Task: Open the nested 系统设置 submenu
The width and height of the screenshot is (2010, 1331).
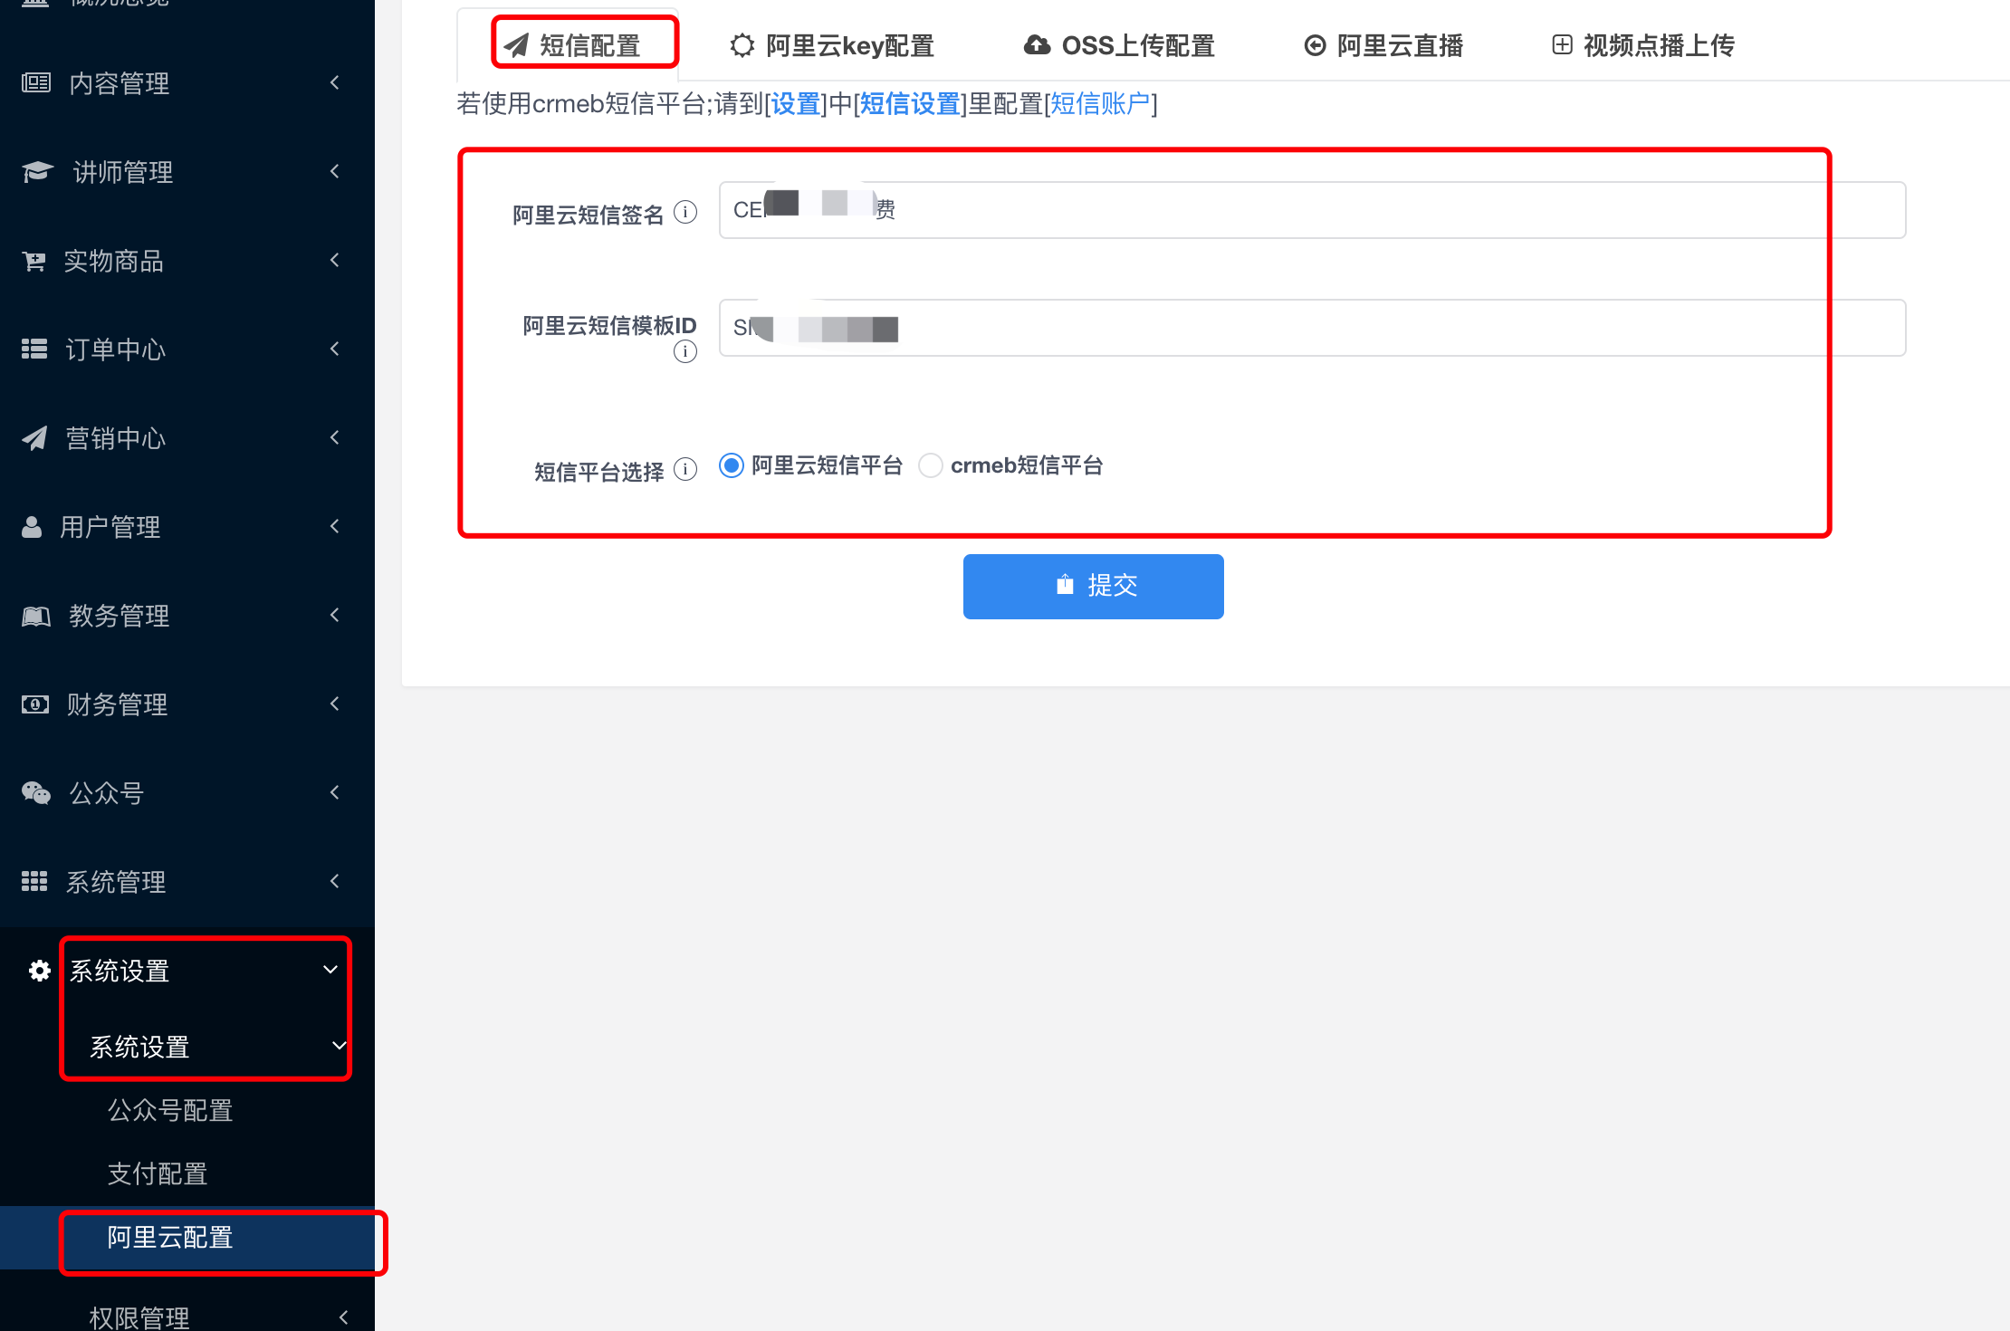Action: click(x=139, y=1047)
